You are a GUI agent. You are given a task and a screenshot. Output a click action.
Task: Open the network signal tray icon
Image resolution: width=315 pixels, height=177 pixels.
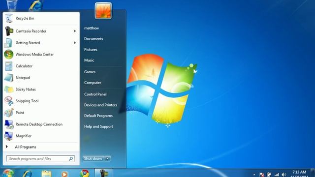(277, 175)
